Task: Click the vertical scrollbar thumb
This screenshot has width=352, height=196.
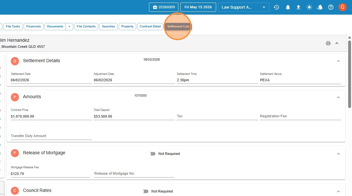Action: (349, 74)
